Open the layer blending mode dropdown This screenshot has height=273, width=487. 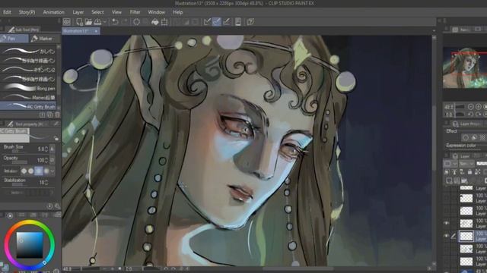[x=466, y=164]
